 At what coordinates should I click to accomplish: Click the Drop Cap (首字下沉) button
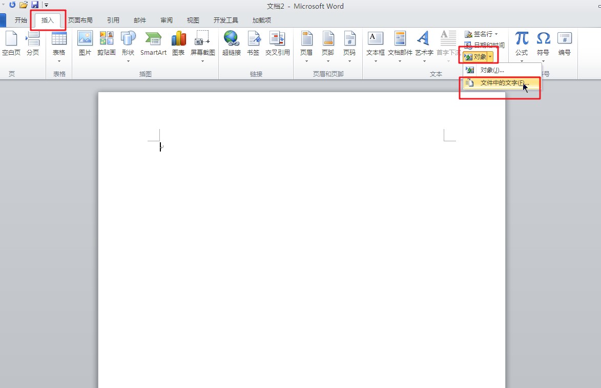pyautogui.click(x=448, y=47)
